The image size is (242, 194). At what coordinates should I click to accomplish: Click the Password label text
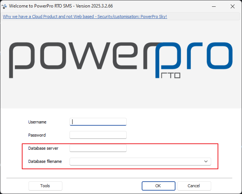point(37,135)
